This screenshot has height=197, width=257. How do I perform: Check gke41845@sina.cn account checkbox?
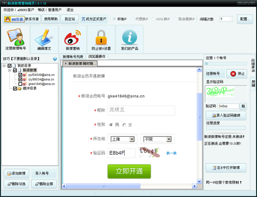tap(20, 84)
